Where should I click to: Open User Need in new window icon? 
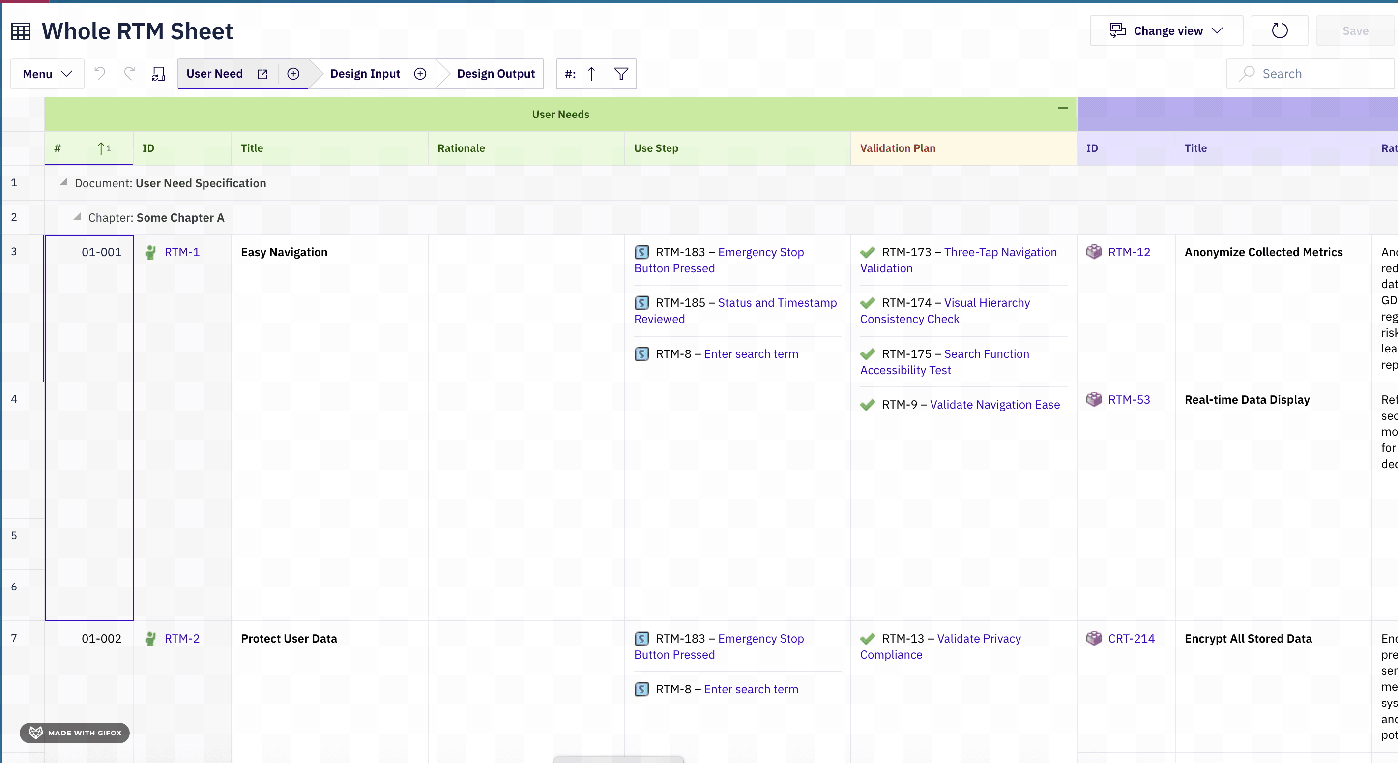coord(262,74)
